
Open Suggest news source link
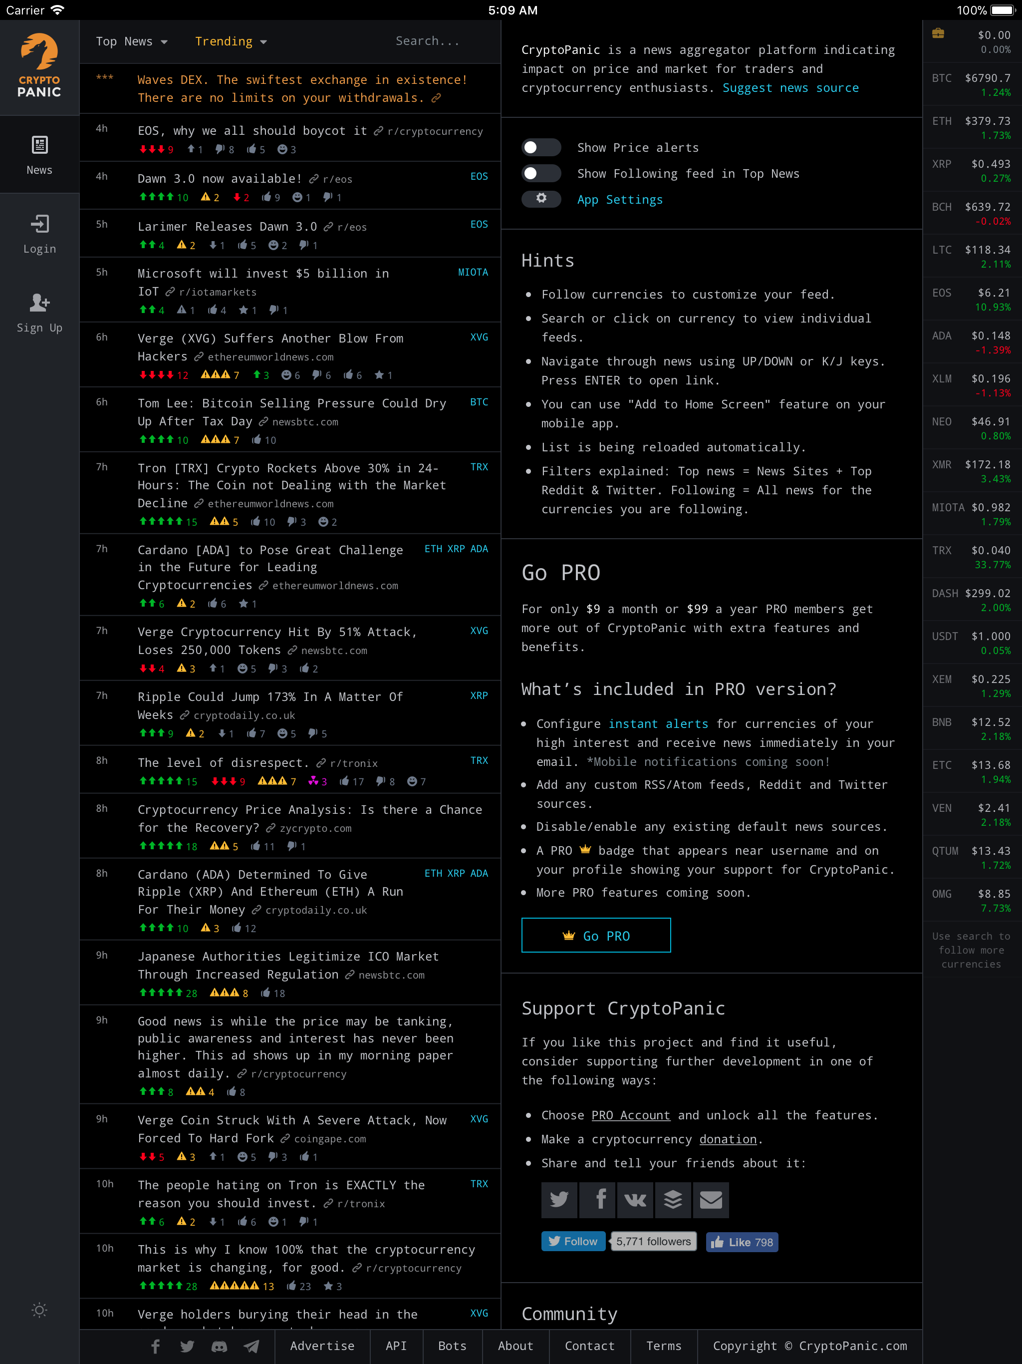[790, 87]
